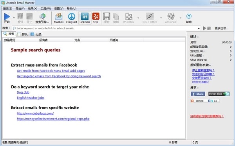Screen dimensions: 235x146
Task: Click the Pause (暂停) toolbar icon
Action: 20,16
